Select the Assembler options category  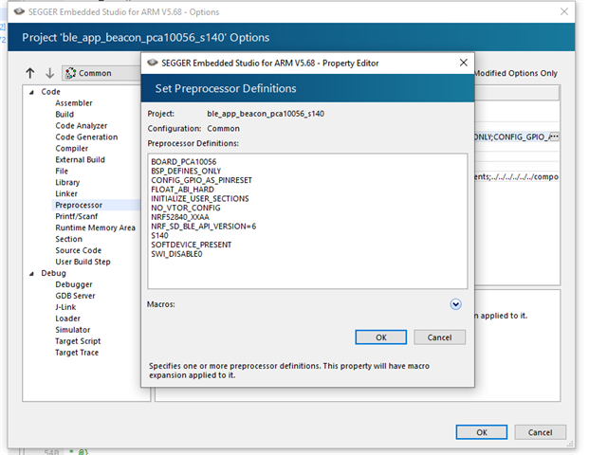click(x=73, y=103)
